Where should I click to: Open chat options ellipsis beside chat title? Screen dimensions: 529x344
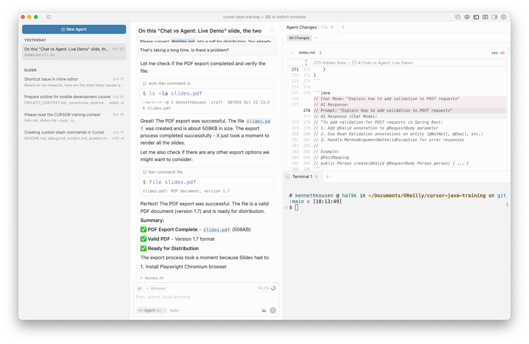pyautogui.click(x=272, y=31)
